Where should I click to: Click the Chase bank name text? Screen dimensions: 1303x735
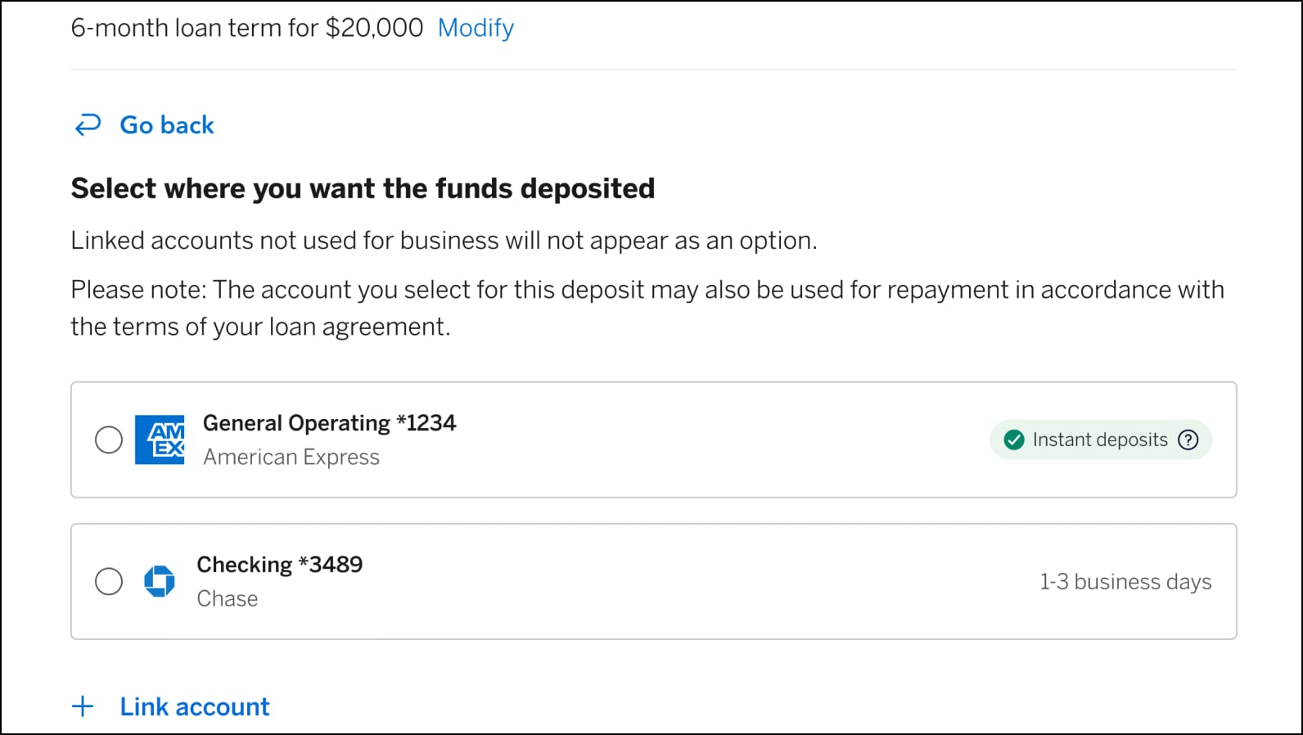coord(228,599)
